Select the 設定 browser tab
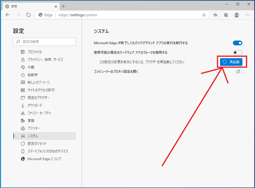 coord(31,7)
